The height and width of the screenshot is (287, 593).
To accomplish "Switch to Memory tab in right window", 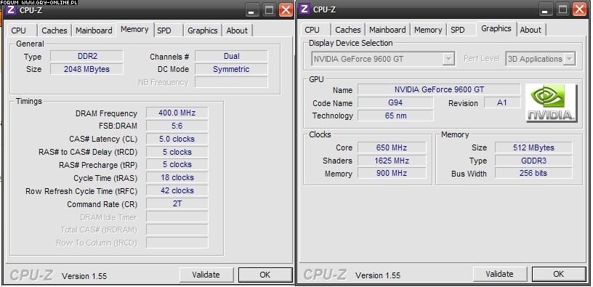I will (428, 30).
